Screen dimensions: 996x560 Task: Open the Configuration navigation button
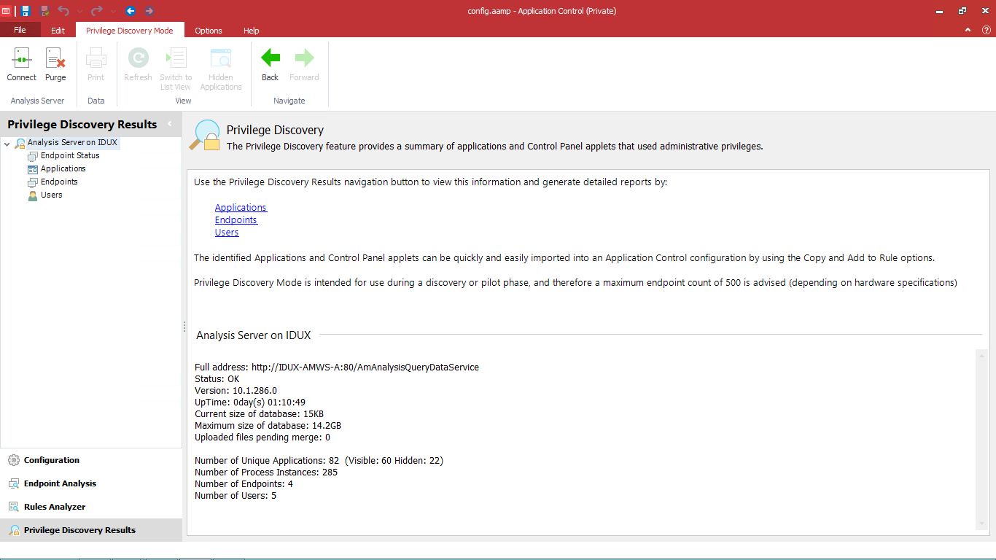point(91,460)
